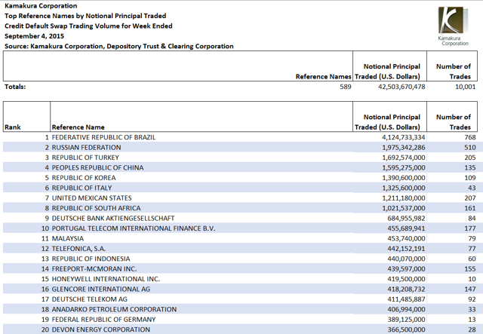Click 'Credit Default Swap Trading Volume for Week Ended' line
483x334 pixels.
tap(88, 26)
